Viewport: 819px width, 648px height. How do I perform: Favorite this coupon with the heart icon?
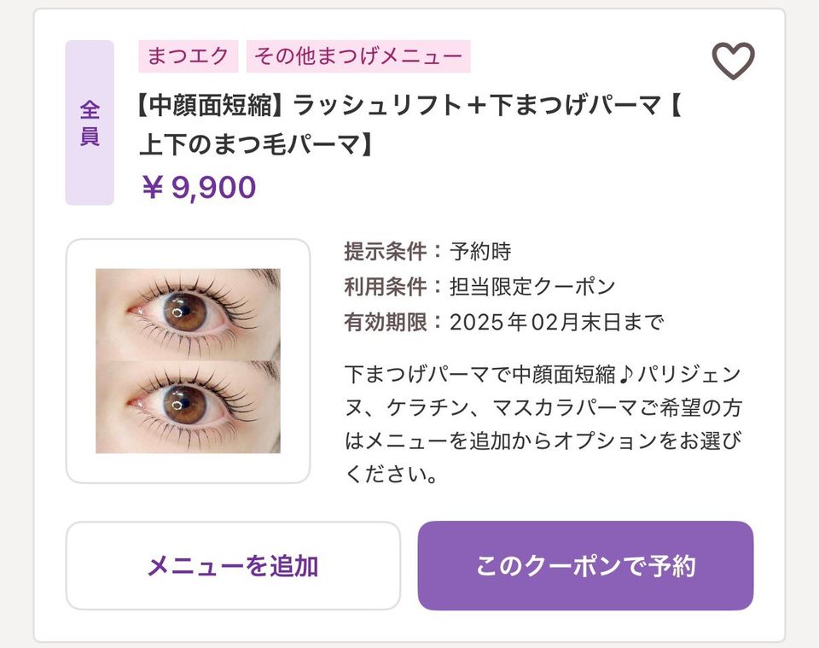(733, 61)
